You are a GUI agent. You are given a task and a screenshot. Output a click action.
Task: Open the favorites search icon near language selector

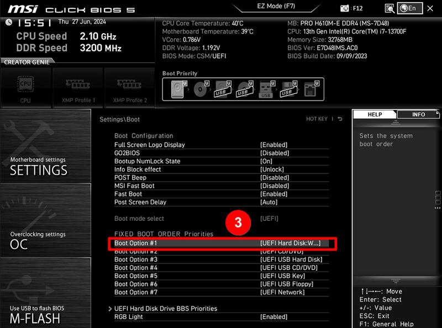coord(390,8)
